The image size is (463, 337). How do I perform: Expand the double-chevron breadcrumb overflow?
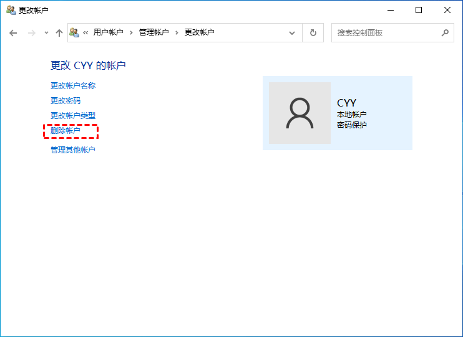(85, 32)
